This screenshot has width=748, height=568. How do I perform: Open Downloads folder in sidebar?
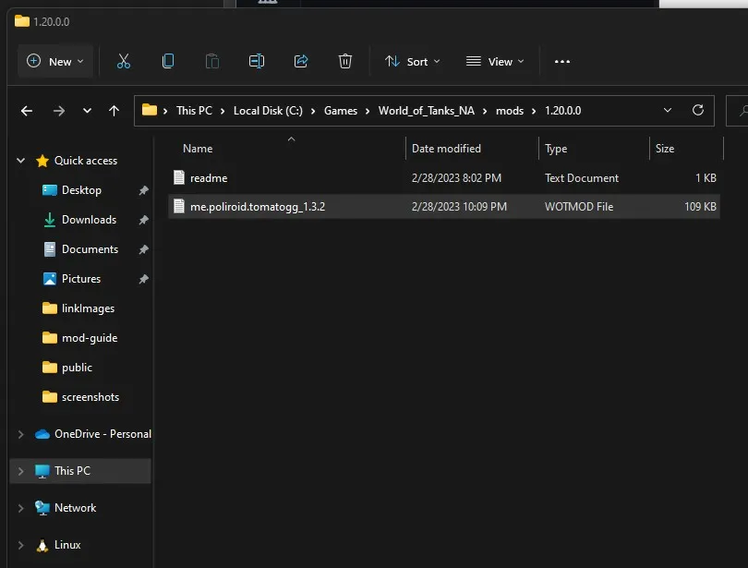coord(89,220)
